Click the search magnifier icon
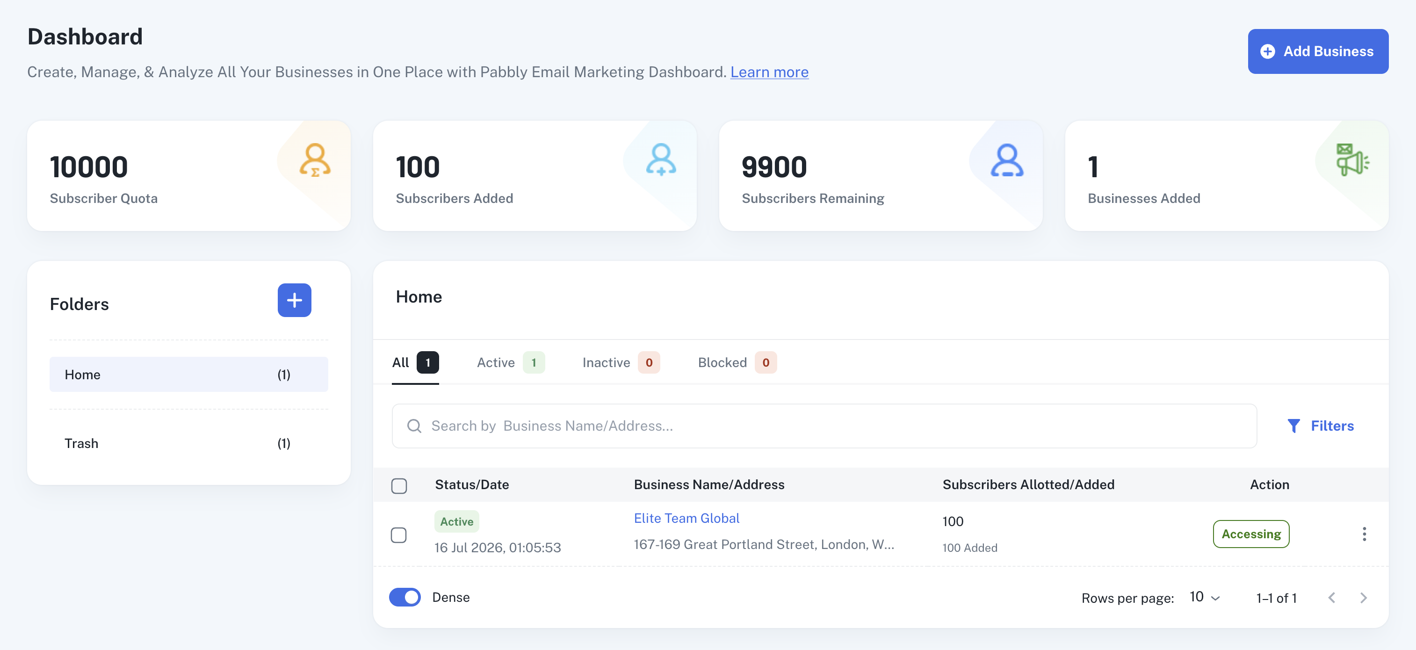 414,426
